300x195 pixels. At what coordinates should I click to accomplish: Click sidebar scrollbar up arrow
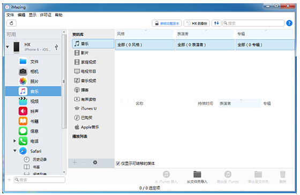(64, 32)
